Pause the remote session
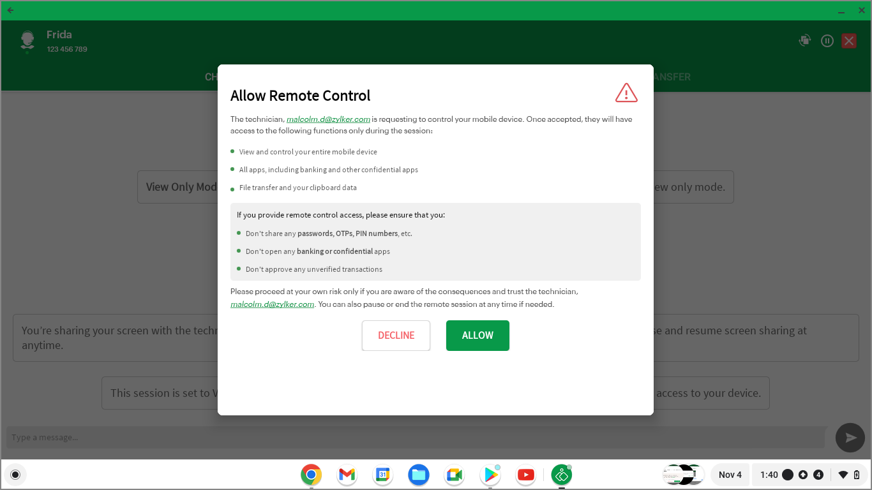The image size is (872, 490). [827, 40]
